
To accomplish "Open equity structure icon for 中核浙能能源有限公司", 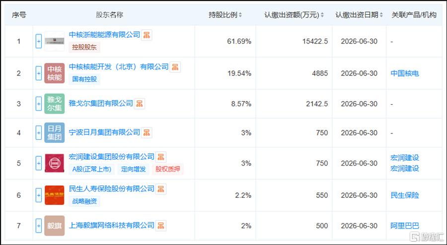I will pyautogui.click(x=147, y=35).
